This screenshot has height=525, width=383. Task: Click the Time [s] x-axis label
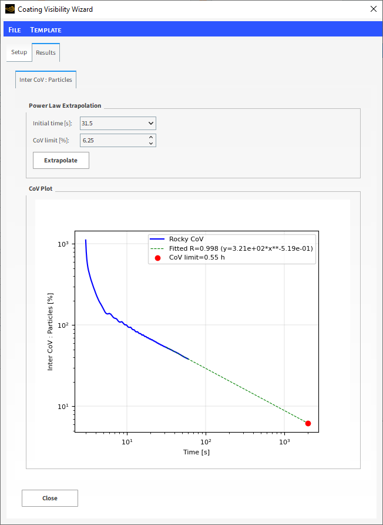click(196, 453)
